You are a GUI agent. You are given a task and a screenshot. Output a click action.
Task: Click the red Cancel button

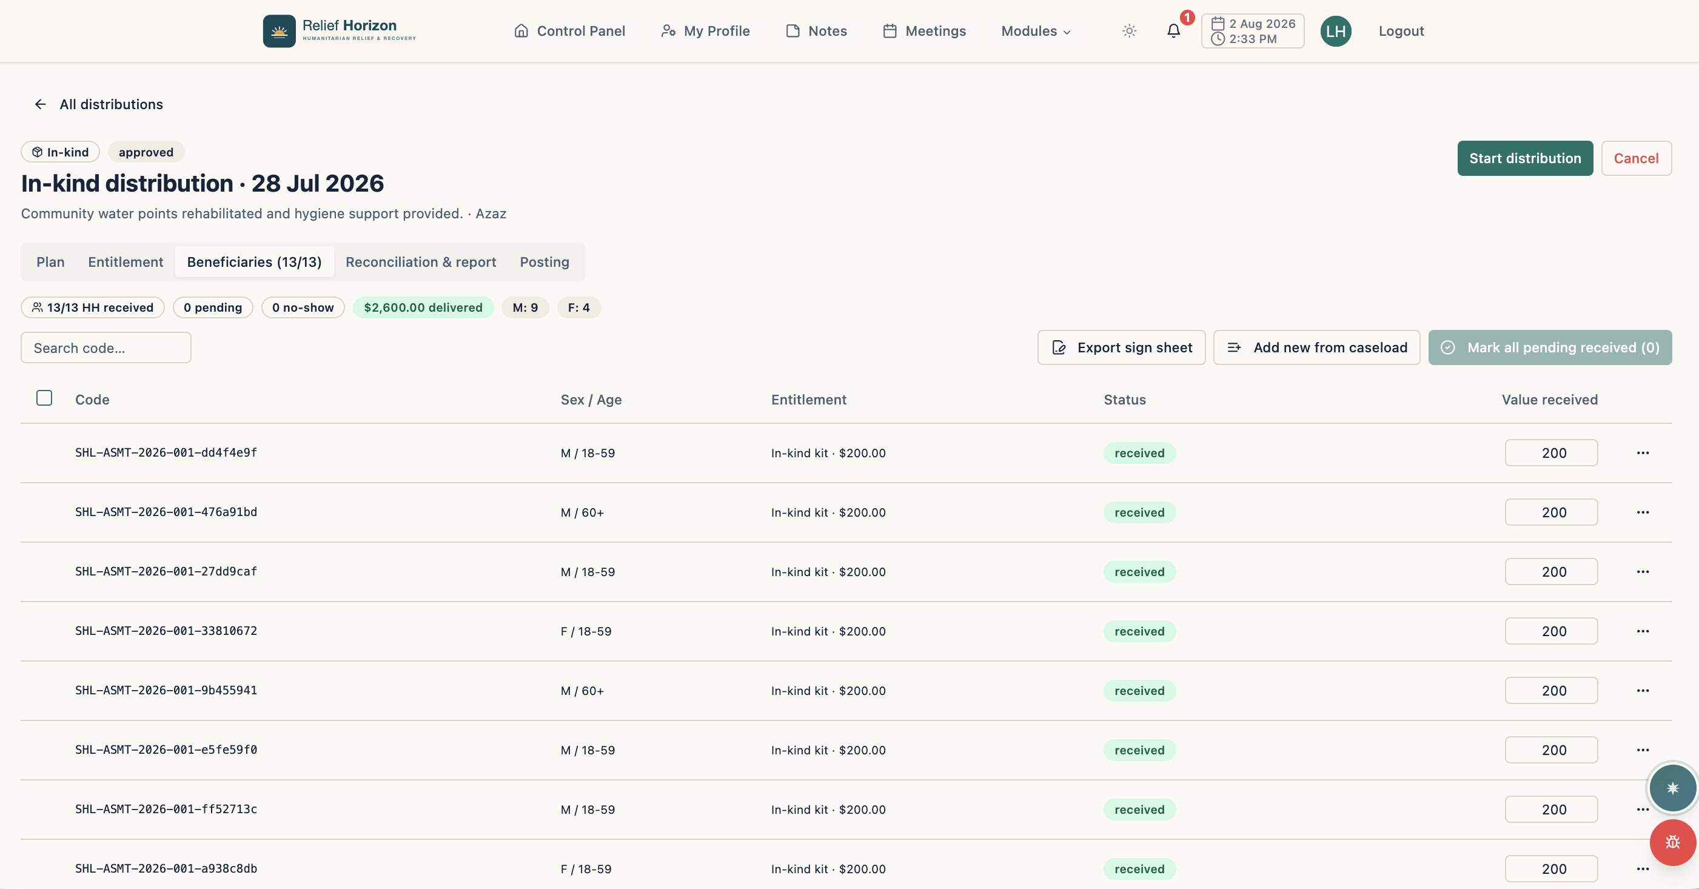pos(1636,158)
